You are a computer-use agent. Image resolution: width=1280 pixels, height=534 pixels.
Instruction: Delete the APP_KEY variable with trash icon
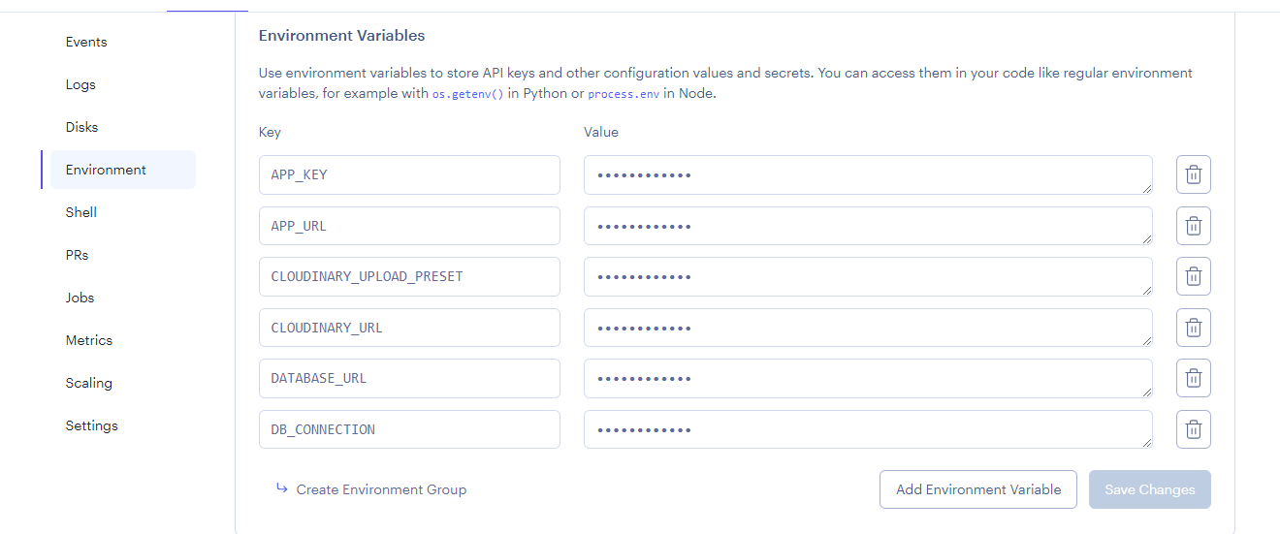pyautogui.click(x=1194, y=175)
